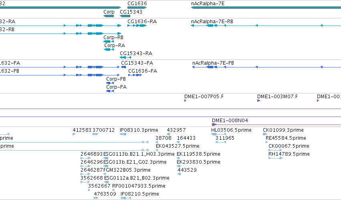Select EST feature 4763509
The width and height of the screenshot is (341, 200).
[x=96, y=198]
